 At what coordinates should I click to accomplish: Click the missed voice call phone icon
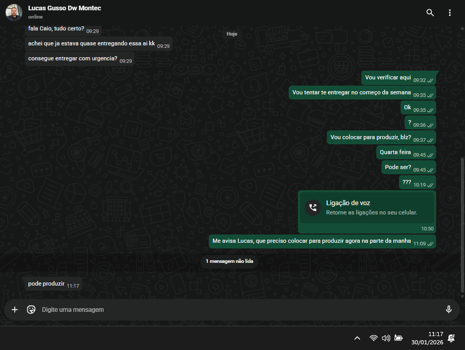pyautogui.click(x=312, y=208)
